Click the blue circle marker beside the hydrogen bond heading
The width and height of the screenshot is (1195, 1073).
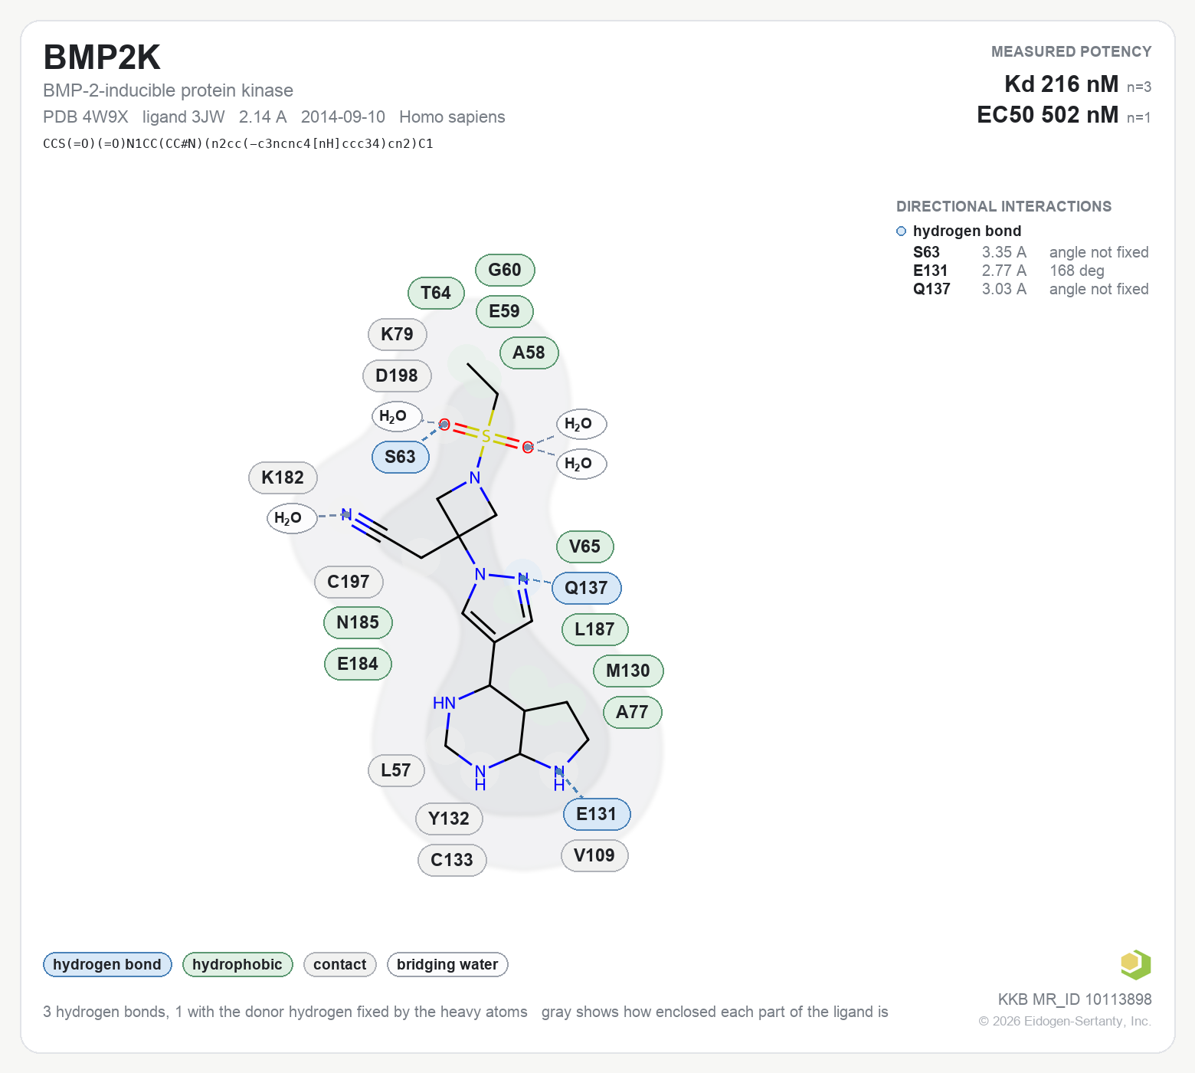point(901,231)
